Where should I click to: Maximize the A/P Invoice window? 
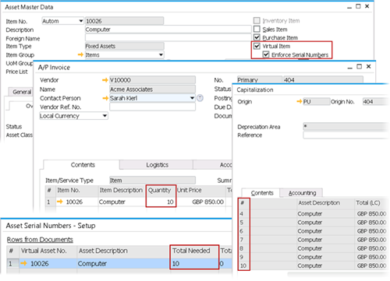point(360,66)
